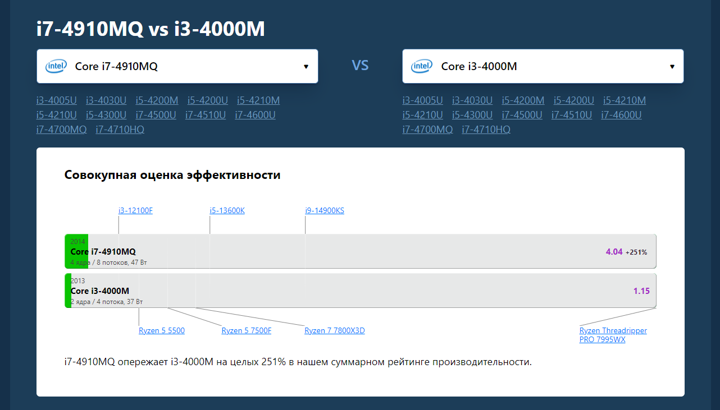Screen dimensions: 720x410
Task: Open i5-4200M link under the i7-4910MQ selector
Action: tap(157, 100)
